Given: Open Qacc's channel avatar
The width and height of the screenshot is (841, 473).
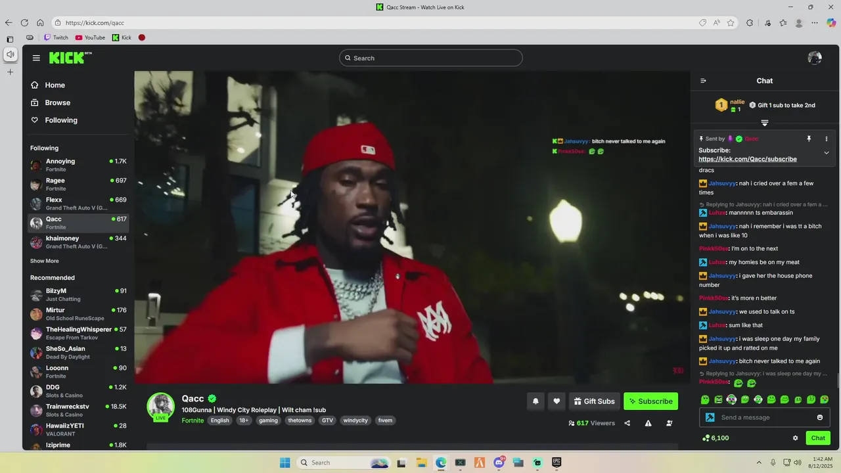Looking at the screenshot, I should tap(160, 406).
